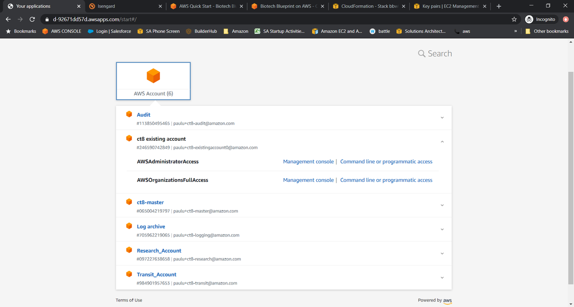Open the battle bookmark
Viewport: 574px width, 307px height.
click(x=379, y=31)
